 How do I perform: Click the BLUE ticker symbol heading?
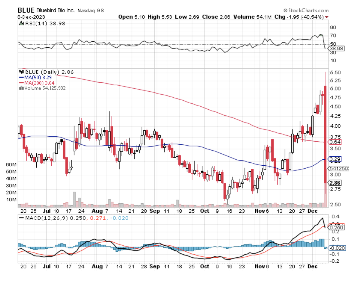(26, 10)
